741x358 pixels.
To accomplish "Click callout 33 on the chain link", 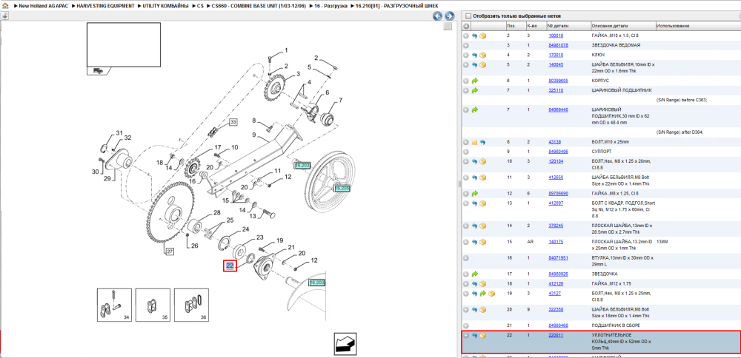I will [x=233, y=122].
